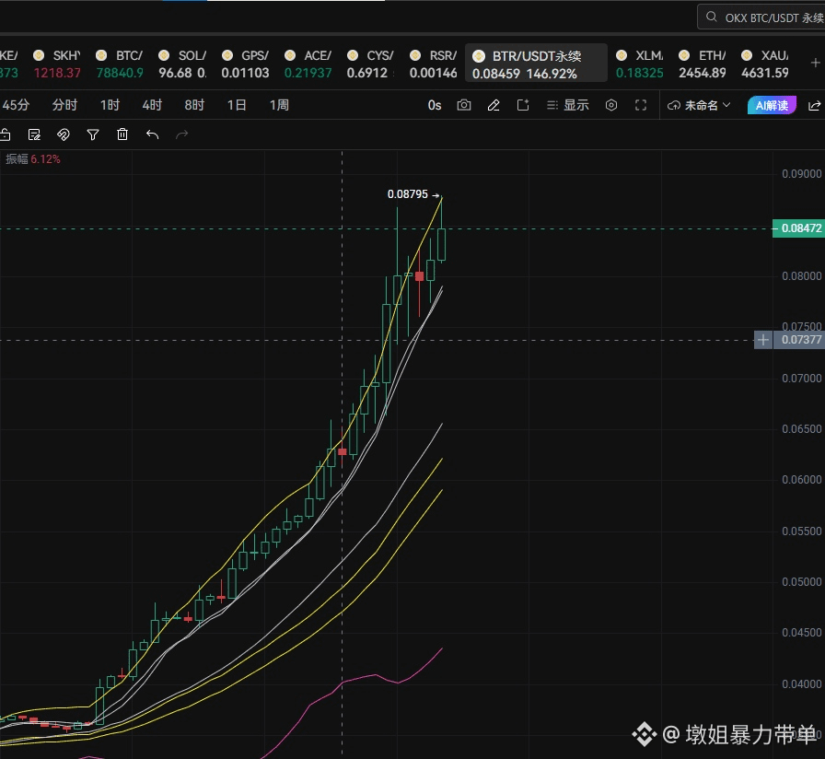
Task: Click the AI解读 button
Action: pyautogui.click(x=772, y=105)
